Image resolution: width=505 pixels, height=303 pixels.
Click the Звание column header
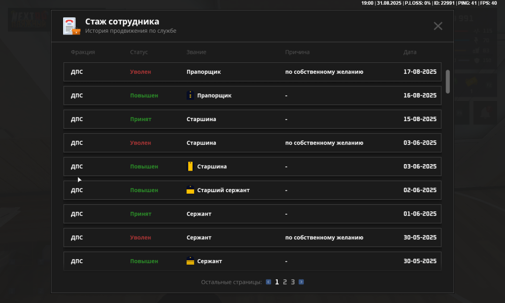pyautogui.click(x=196, y=52)
